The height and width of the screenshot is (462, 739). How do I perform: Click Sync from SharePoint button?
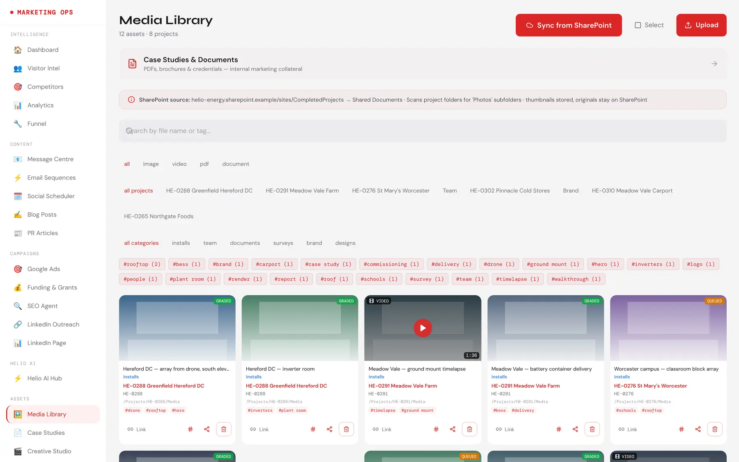(569, 25)
